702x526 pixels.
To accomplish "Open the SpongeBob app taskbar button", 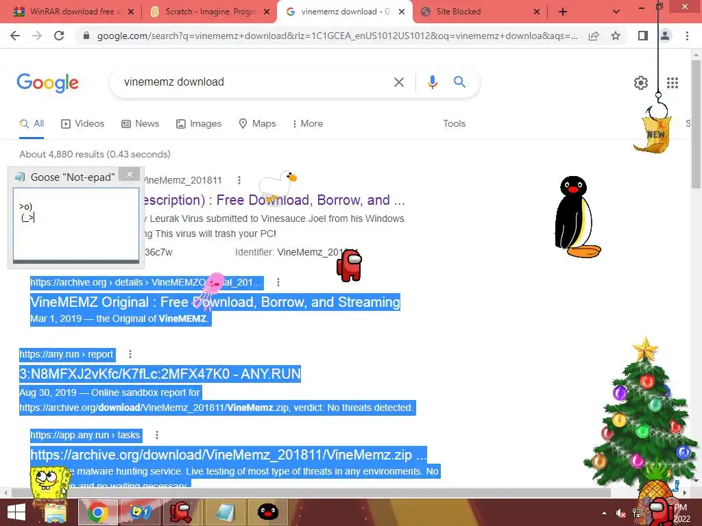I will (140, 512).
